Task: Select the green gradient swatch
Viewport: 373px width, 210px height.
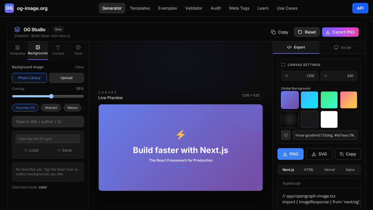Action: (x=329, y=100)
